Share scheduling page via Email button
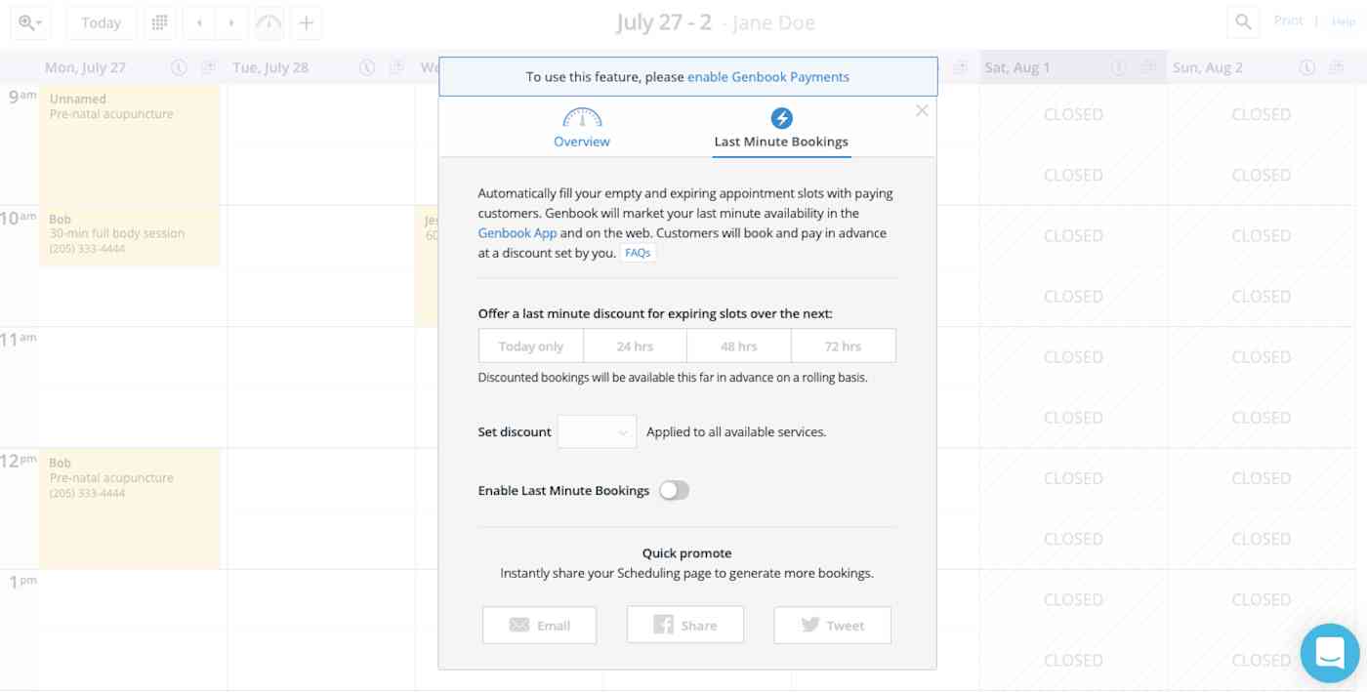 tap(539, 626)
